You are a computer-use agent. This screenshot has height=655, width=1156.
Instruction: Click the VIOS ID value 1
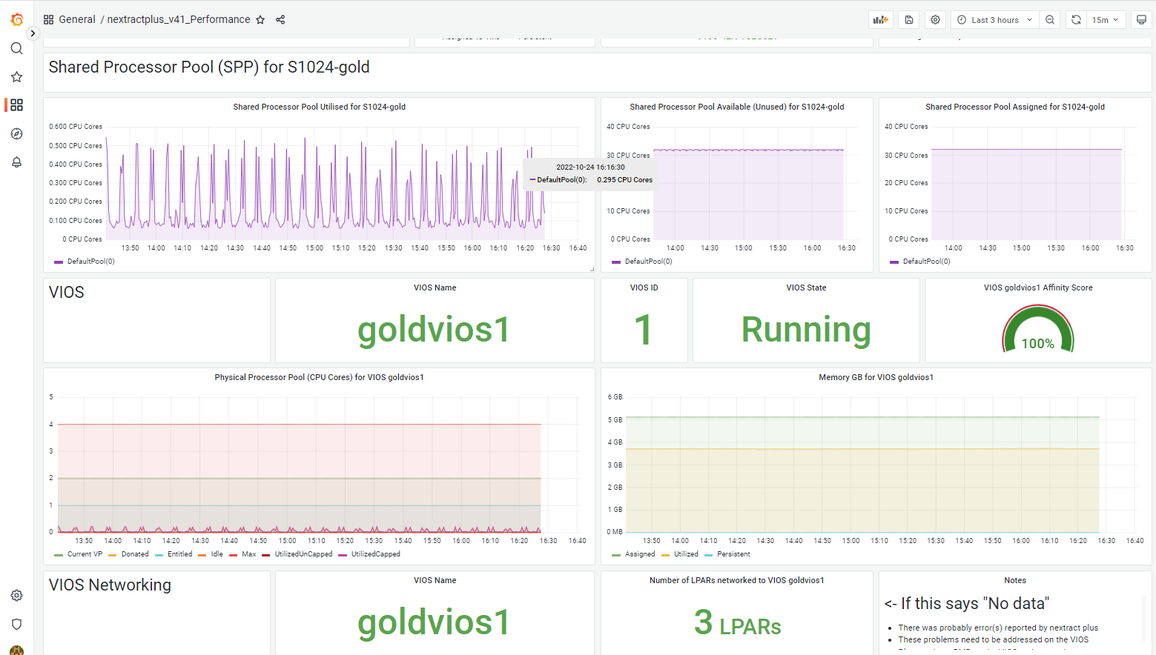pos(643,330)
